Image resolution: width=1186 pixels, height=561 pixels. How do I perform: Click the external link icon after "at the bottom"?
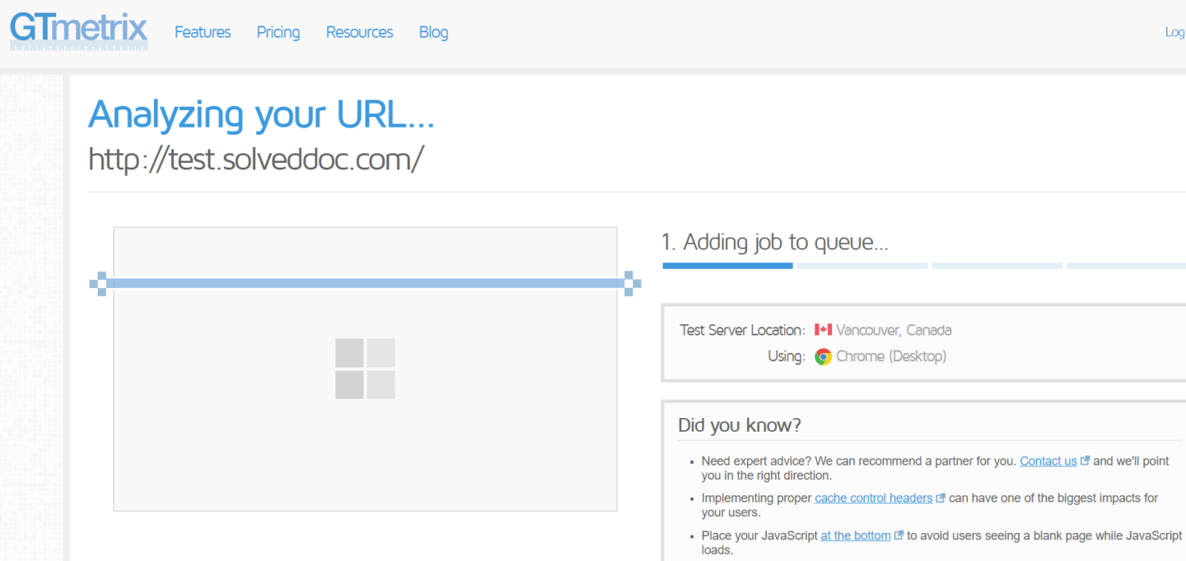point(899,535)
